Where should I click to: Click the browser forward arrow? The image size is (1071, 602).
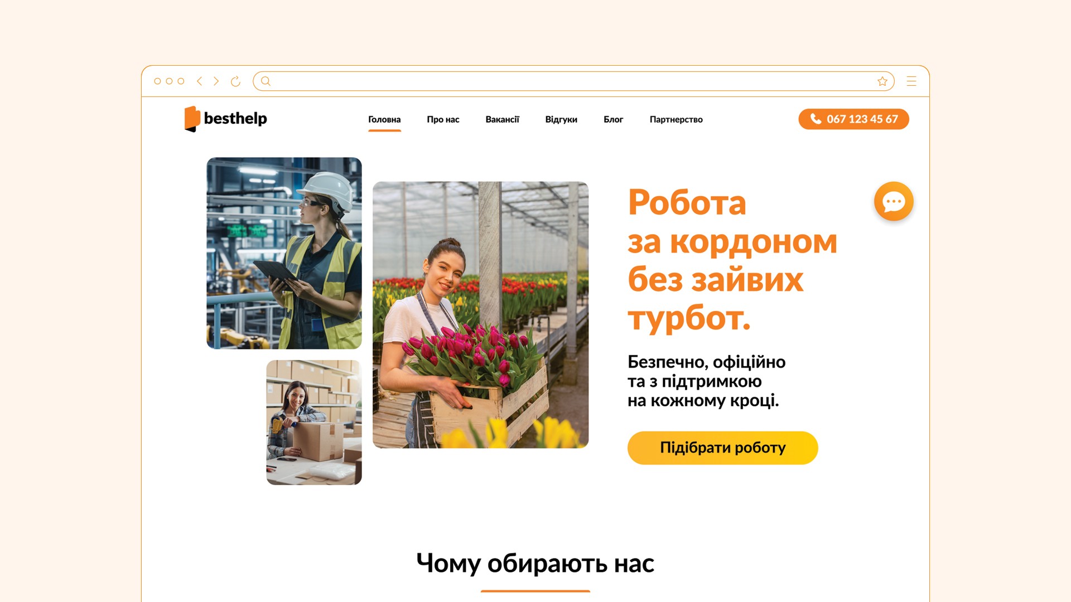pos(216,81)
